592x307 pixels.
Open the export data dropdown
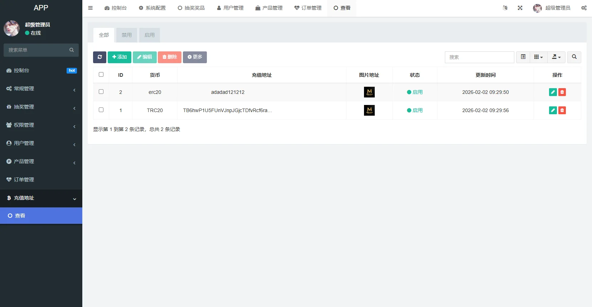556,57
